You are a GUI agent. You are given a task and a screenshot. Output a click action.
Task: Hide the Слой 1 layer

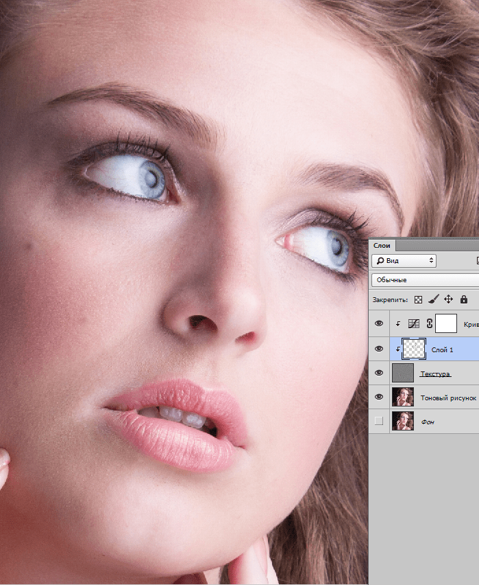pos(379,349)
